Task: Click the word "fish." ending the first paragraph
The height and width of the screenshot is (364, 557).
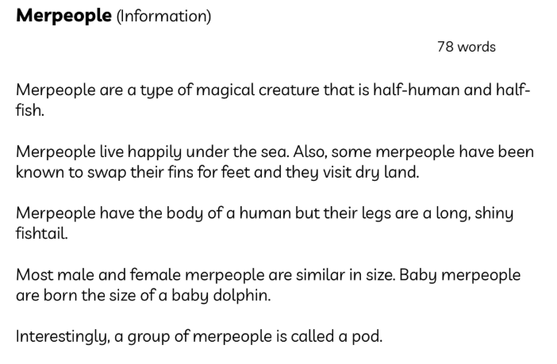Action: (30, 109)
